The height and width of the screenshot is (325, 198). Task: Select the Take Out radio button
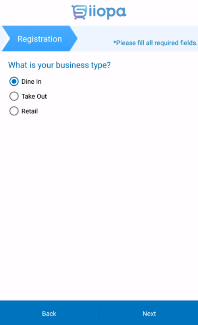[14, 96]
